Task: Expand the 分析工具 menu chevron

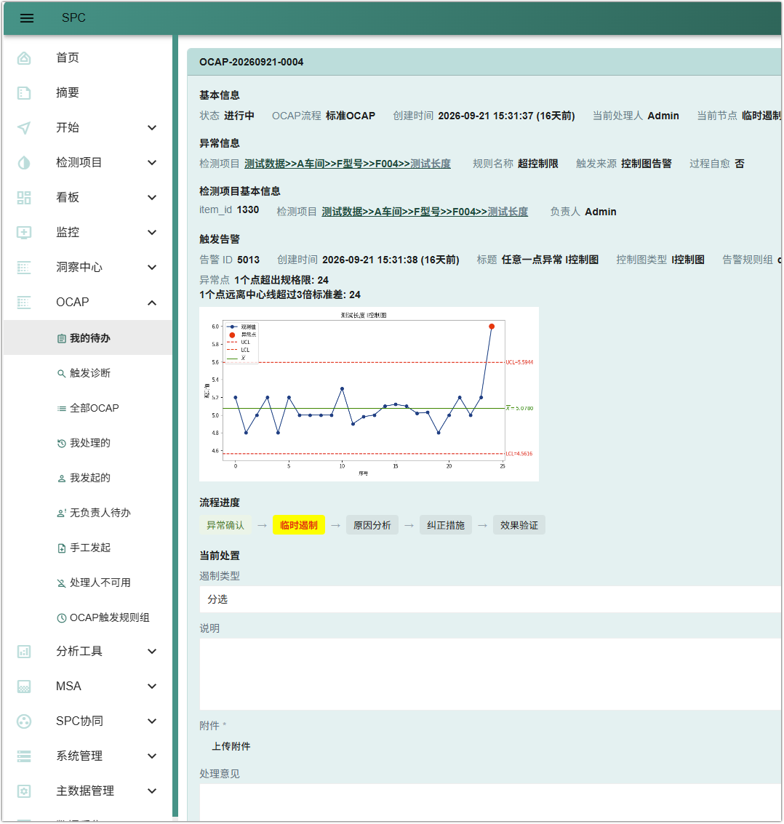Action: (x=152, y=652)
